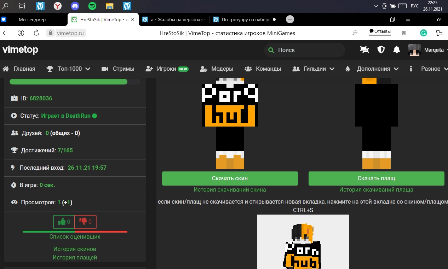The image size is (448, 269).
Task: Click the browser page reload icon
Action: (x=36, y=33)
